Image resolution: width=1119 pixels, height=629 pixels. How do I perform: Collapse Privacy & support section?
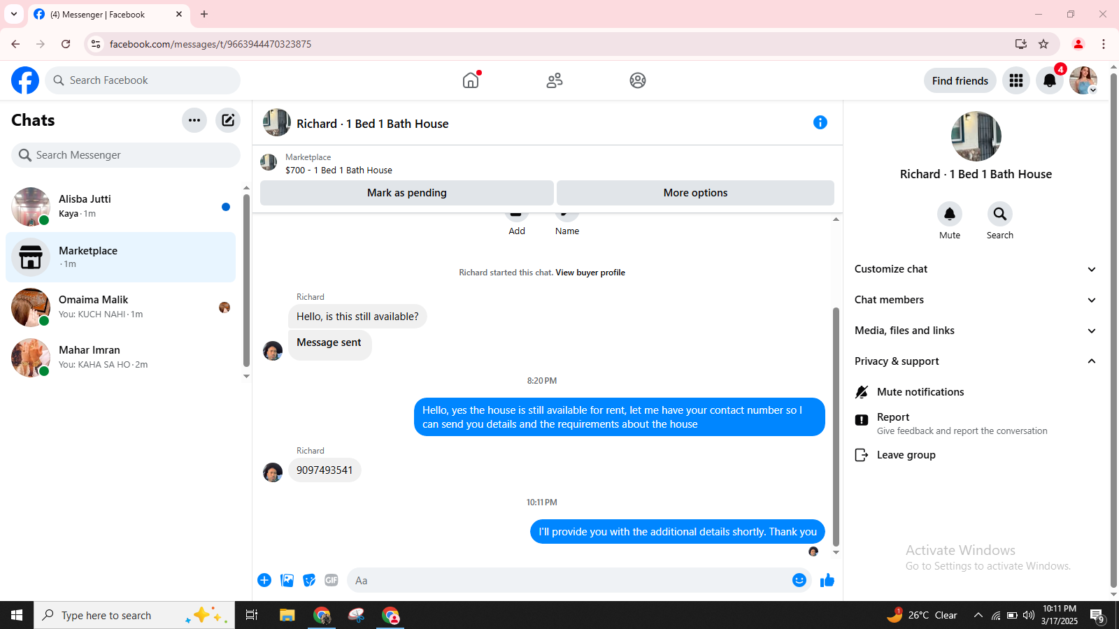pyautogui.click(x=976, y=361)
